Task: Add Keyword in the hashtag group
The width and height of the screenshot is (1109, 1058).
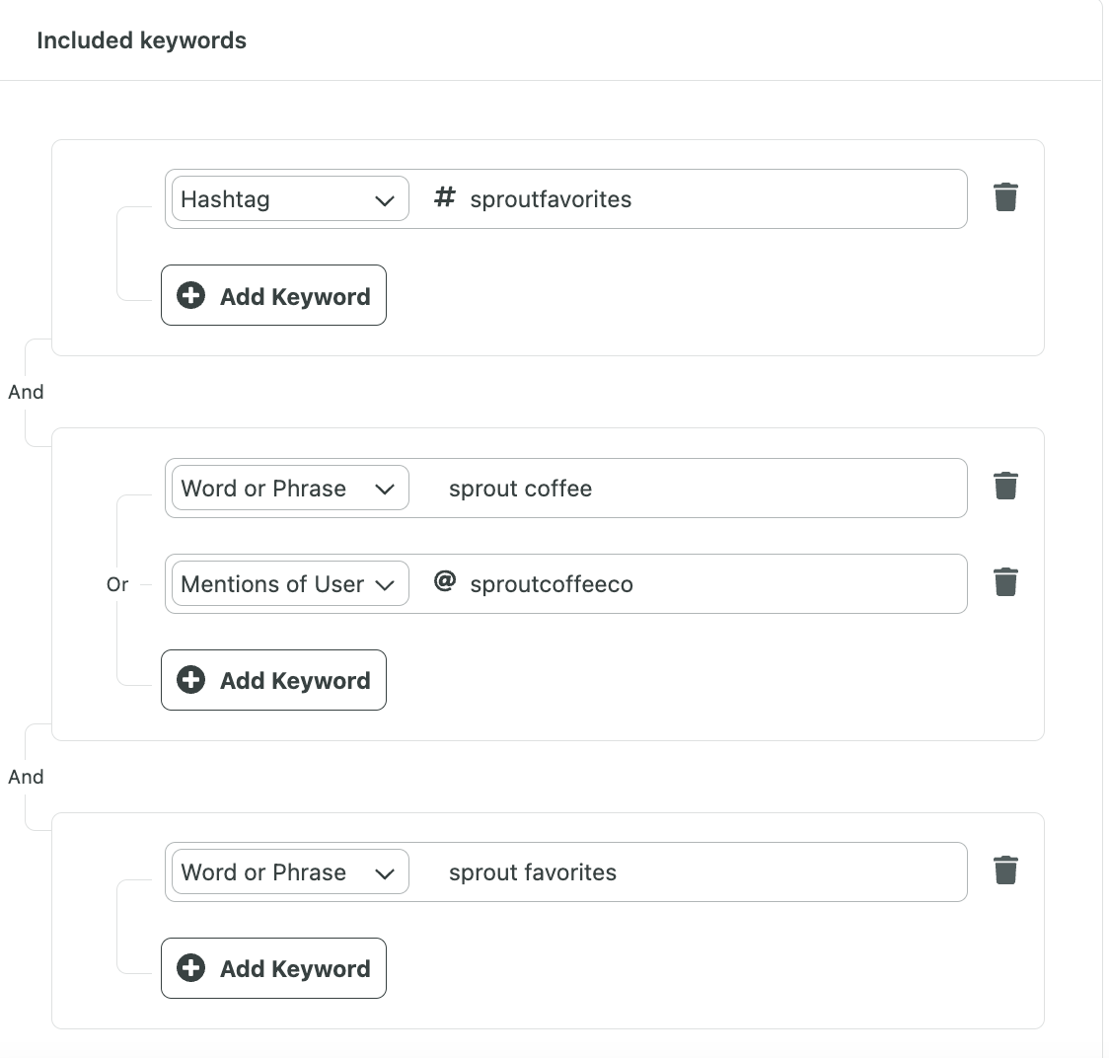Action: [273, 296]
